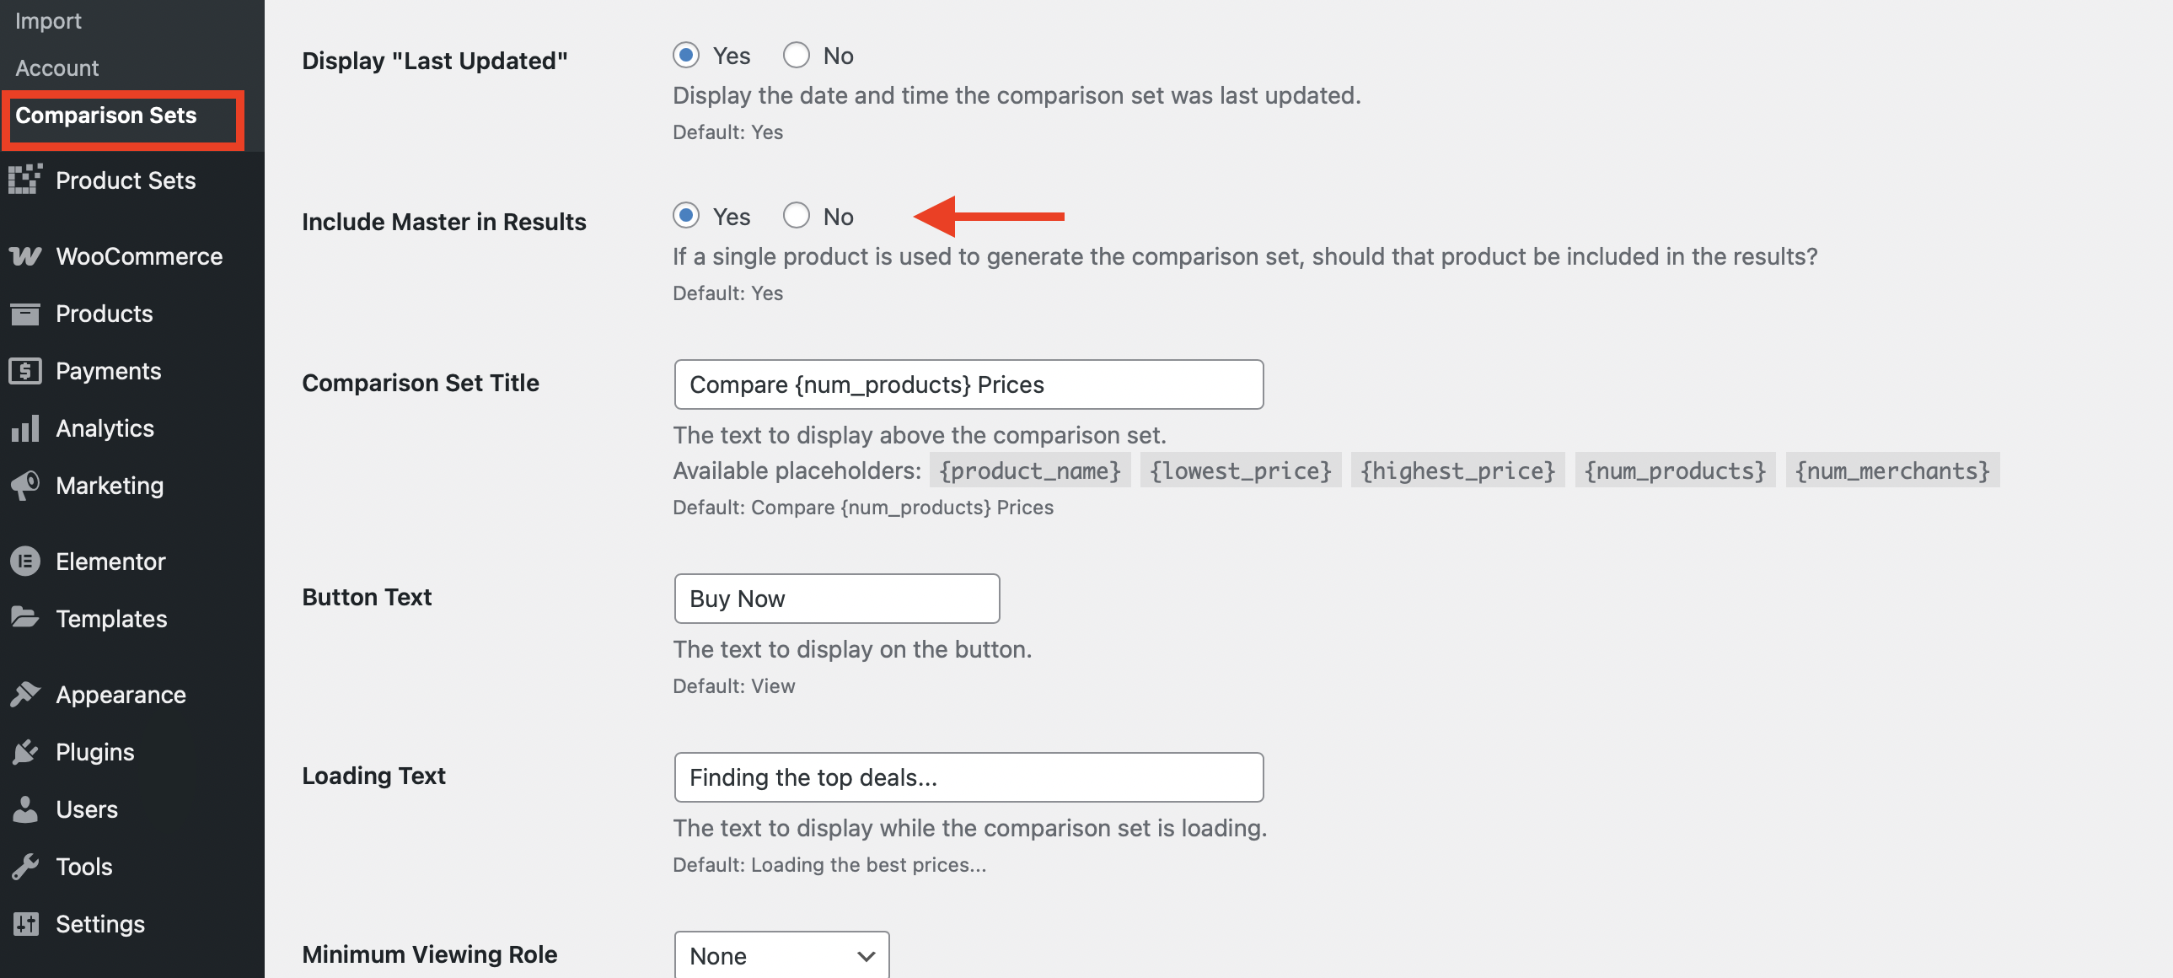Click the Tools wrench icon
Image resolution: width=2173 pixels, height=978 pixels.
[x=25, y=866]
